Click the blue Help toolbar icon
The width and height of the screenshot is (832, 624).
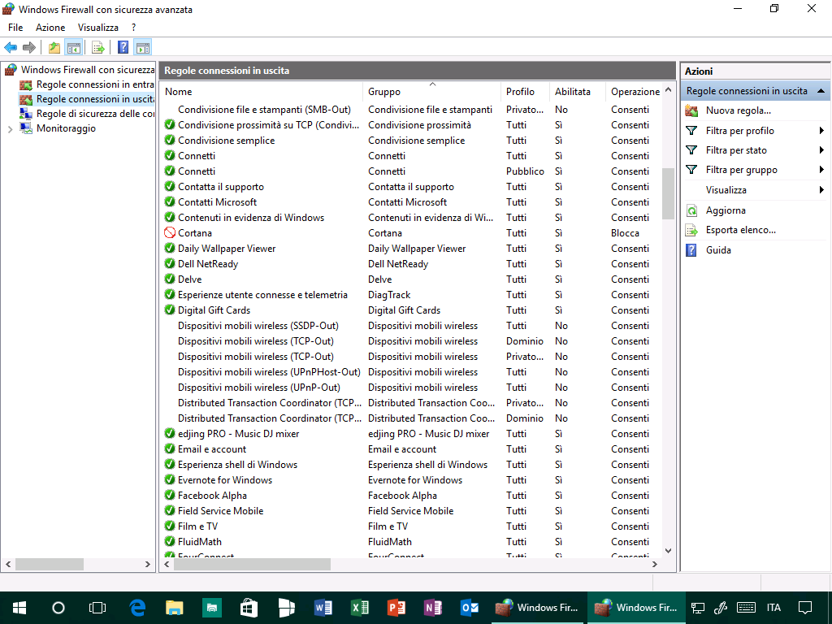pyautogui.click(x=123, y=47)
